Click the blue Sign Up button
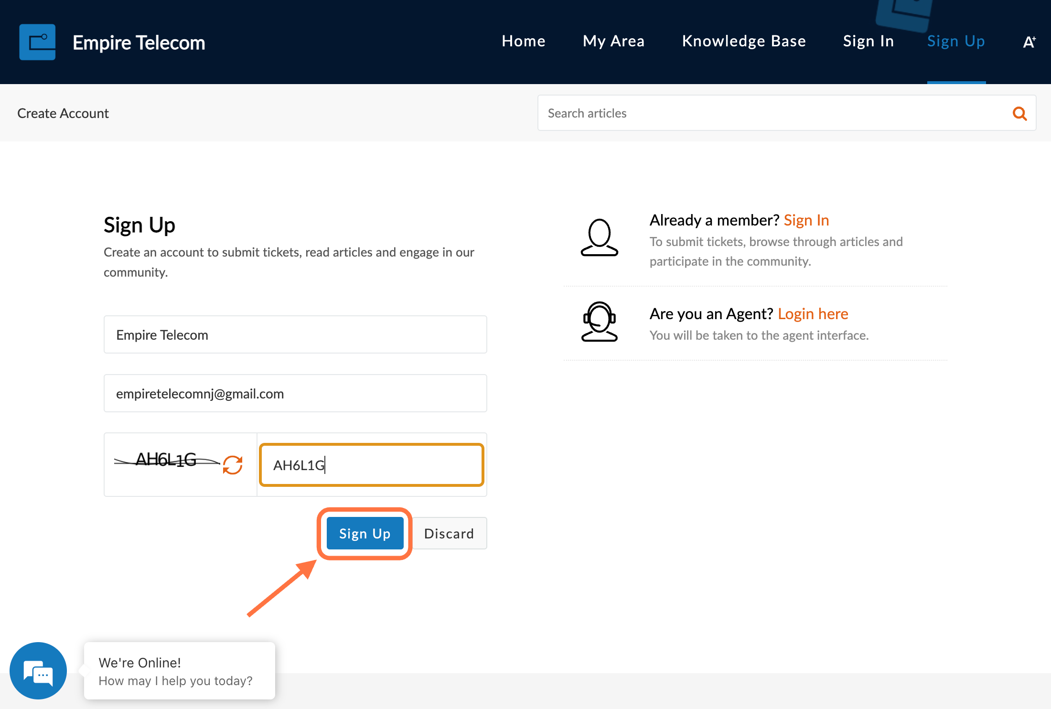Image resolution: width=1051 pixels, height=709 pixels. tap(365, 533)
